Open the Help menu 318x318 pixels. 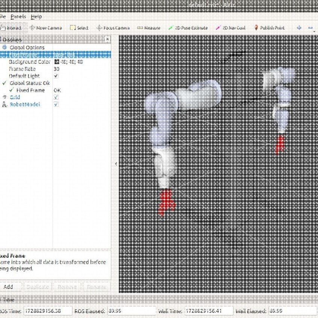click(36, 17)
